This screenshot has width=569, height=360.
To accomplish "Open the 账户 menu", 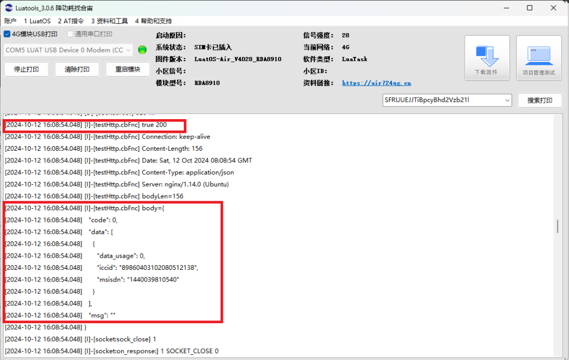I will [x=11, y=21].
